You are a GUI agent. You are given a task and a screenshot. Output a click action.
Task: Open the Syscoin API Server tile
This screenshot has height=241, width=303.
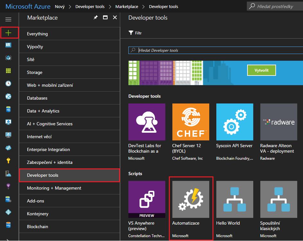[x=235, y=132]
